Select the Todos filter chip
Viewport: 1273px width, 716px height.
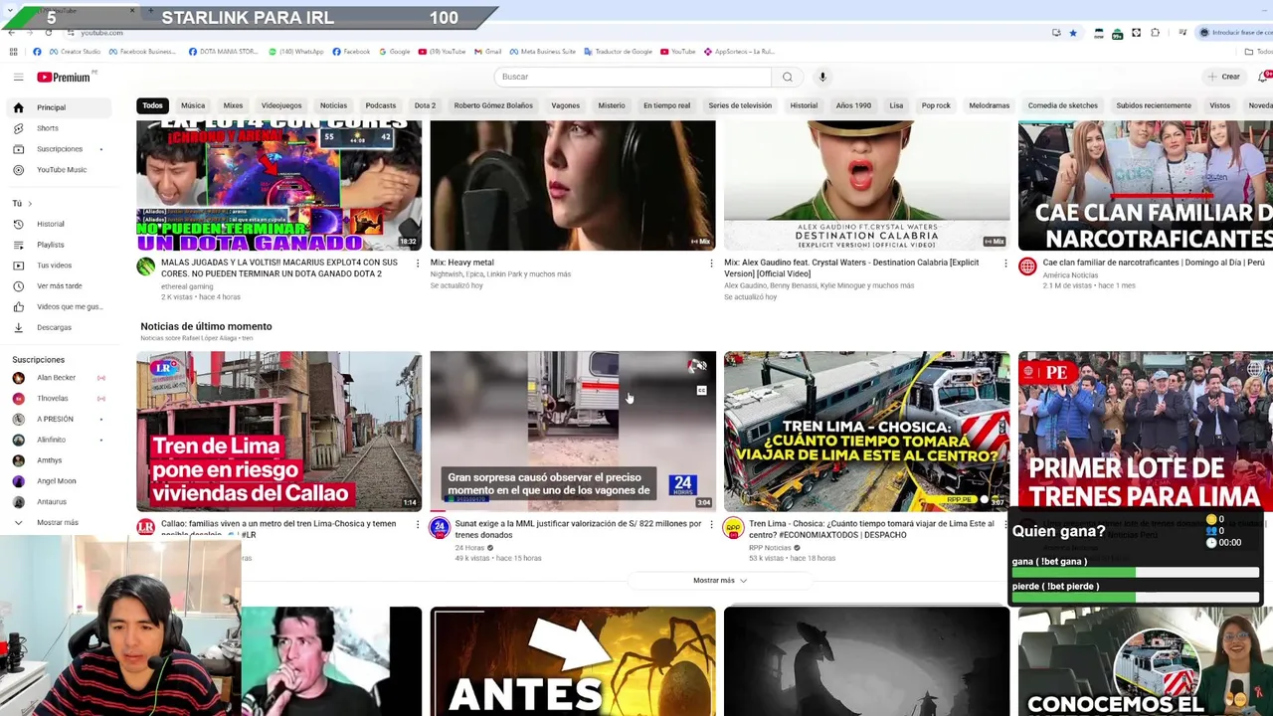coord(152,105)
